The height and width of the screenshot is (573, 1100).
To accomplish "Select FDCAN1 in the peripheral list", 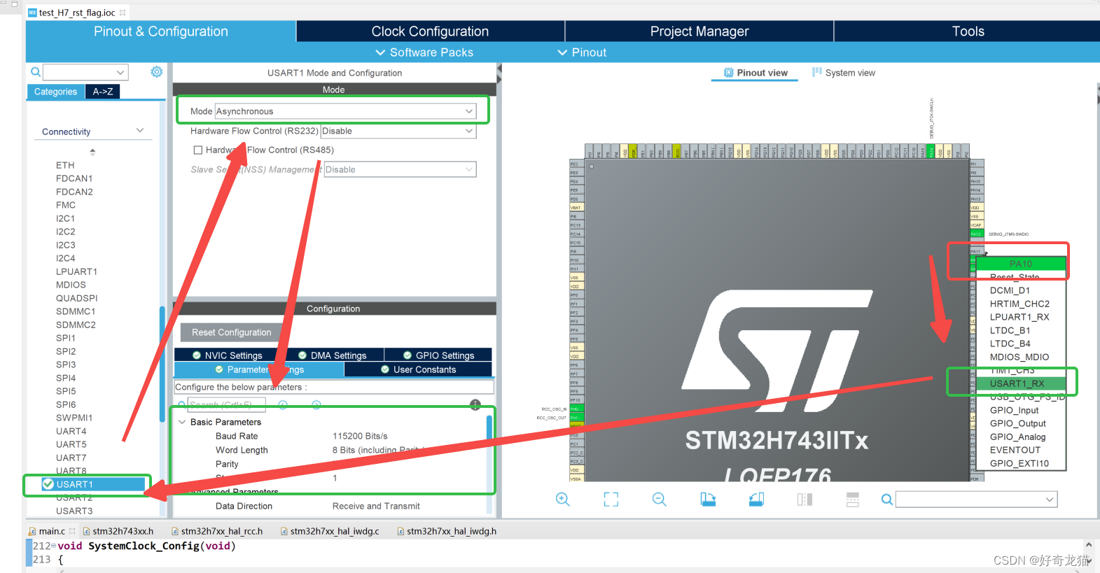I will [74, 178].
